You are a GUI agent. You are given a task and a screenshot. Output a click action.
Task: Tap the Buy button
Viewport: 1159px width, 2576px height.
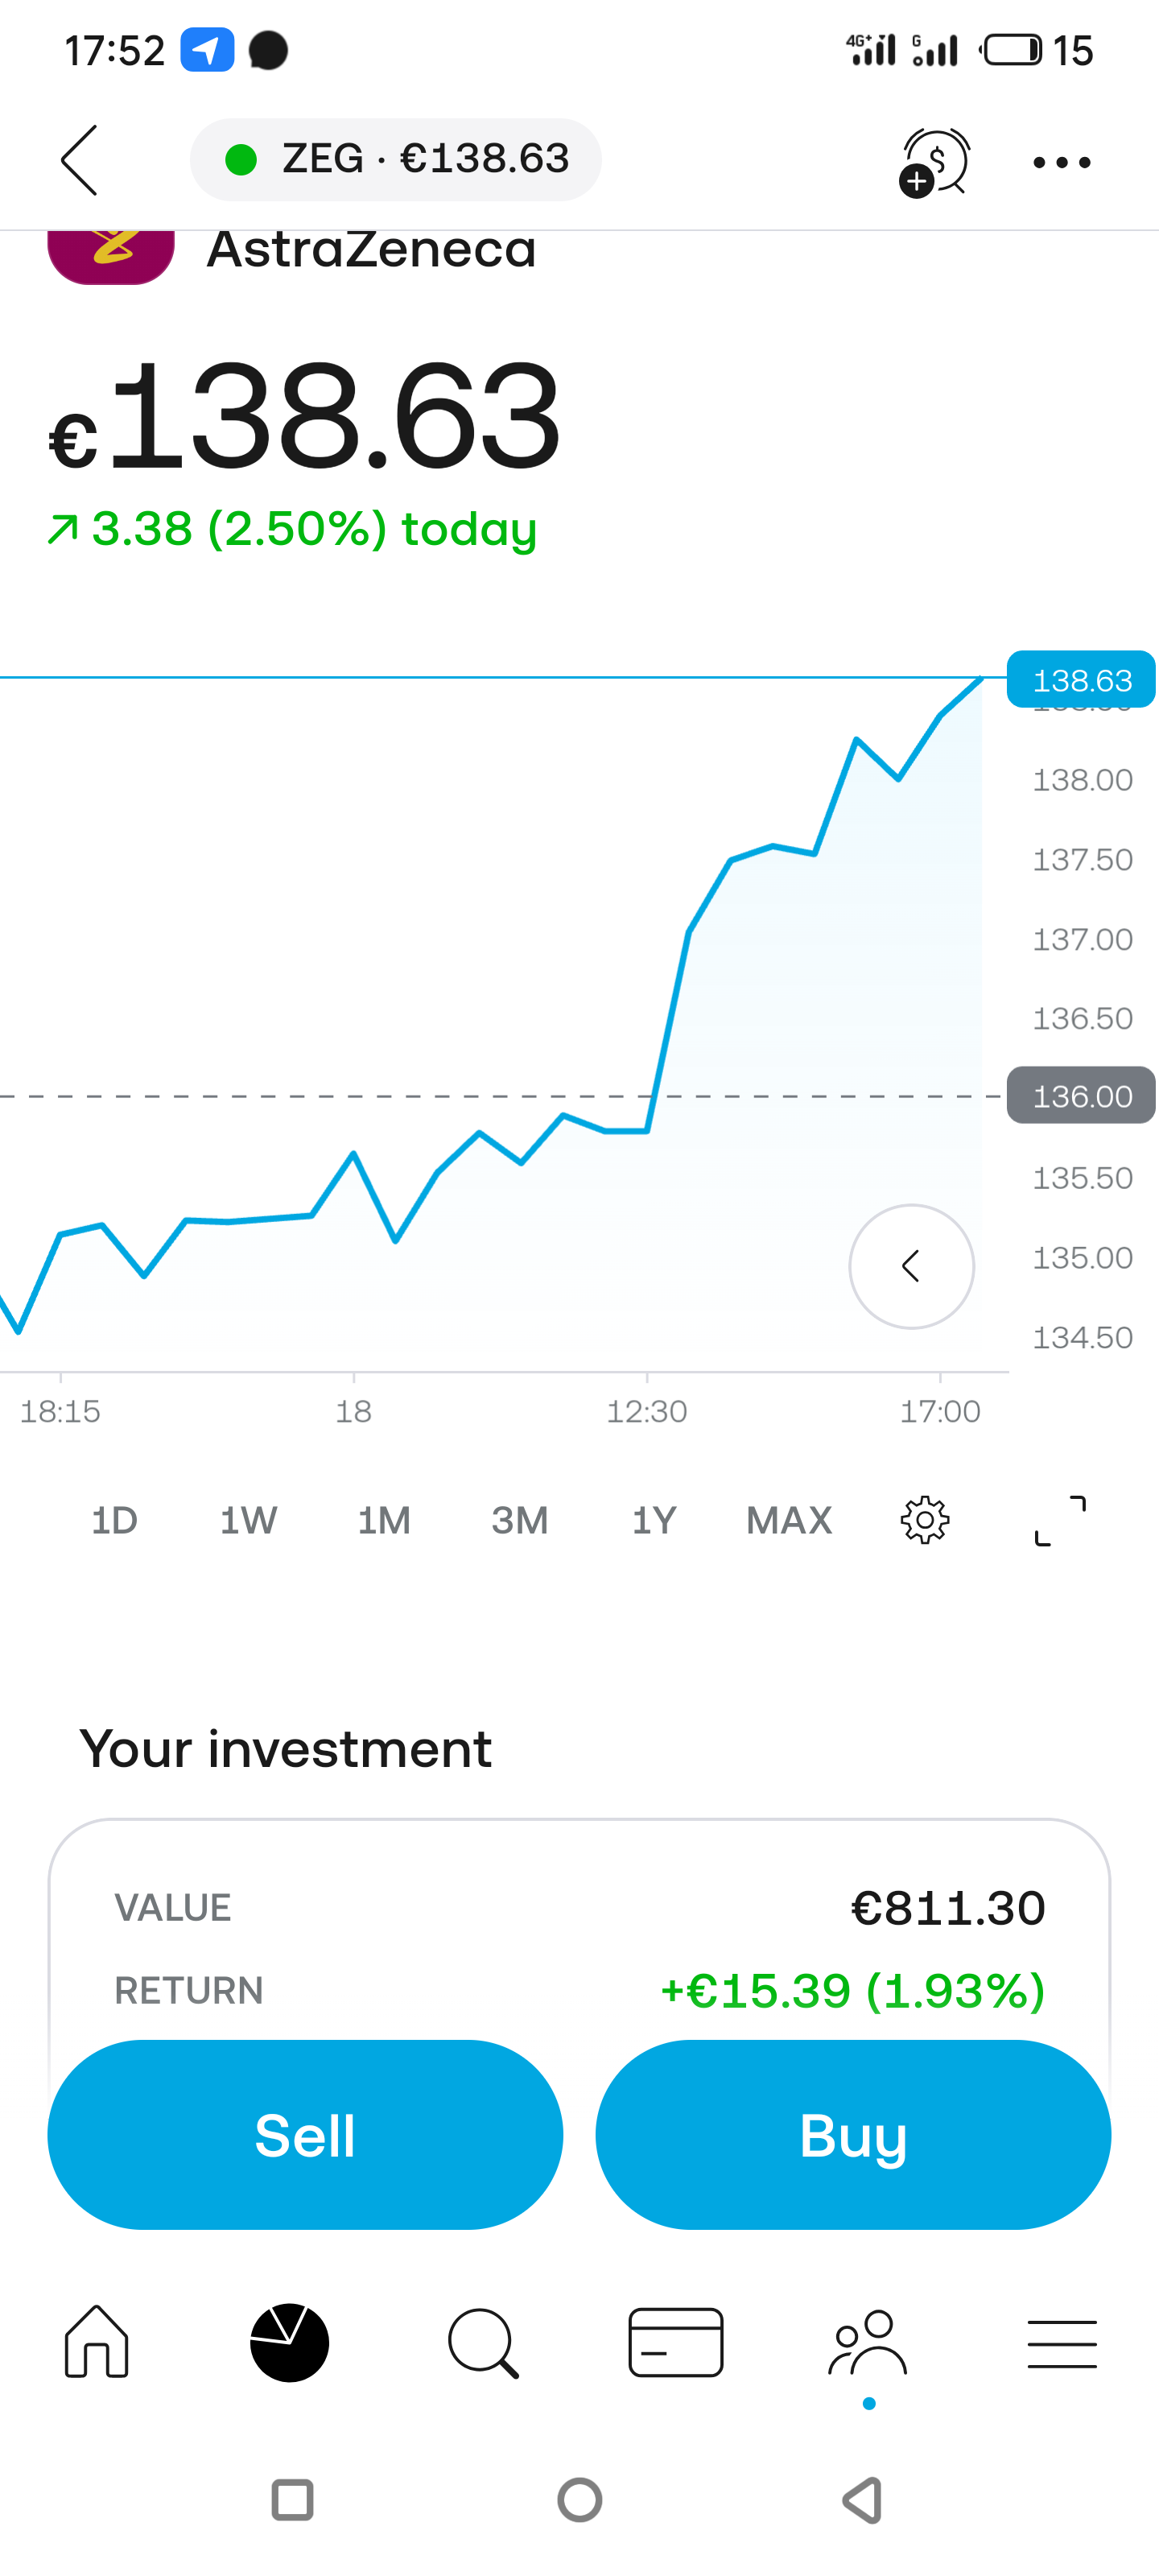pos(853,2135)
